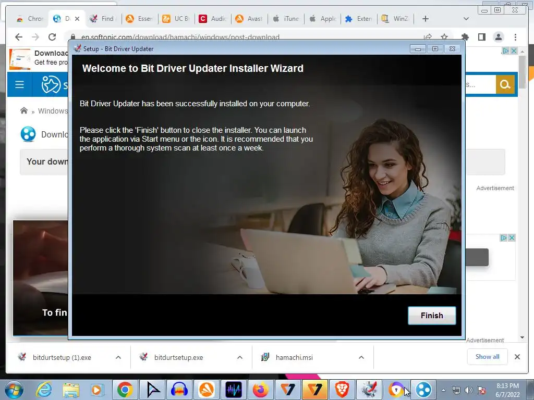Open the bitdurtsetup (1).exe downloaded file
The width and height of the screenshot is (534, 400).
[x=62, y=357]
